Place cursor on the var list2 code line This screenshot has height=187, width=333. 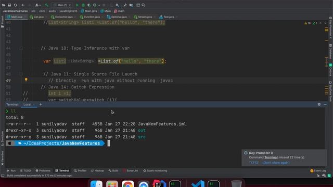click(x=105, y=61)
